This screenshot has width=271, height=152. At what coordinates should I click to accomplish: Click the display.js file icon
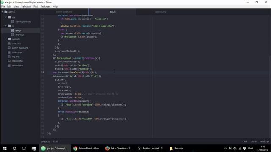[x=12, y=35]
